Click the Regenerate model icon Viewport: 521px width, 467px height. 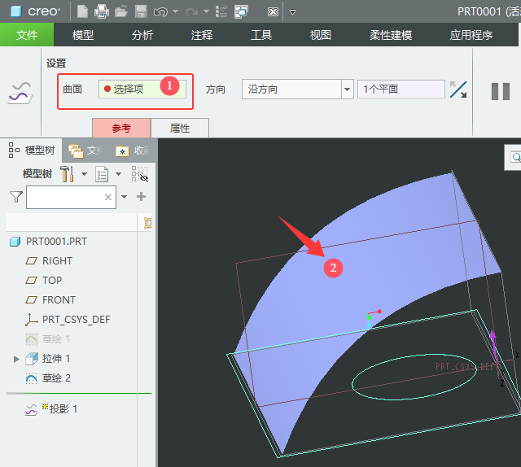click(221, 11)
